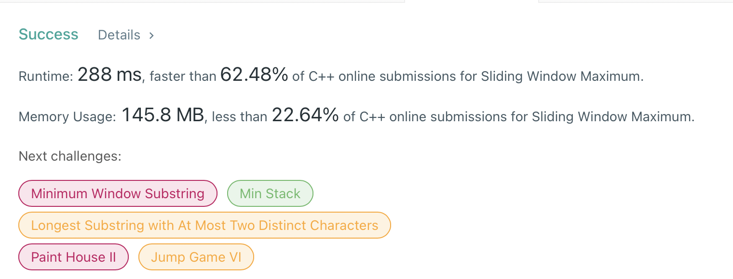
Task: Click the 62.48% runtime percentile
Action: tap(253, 75)
